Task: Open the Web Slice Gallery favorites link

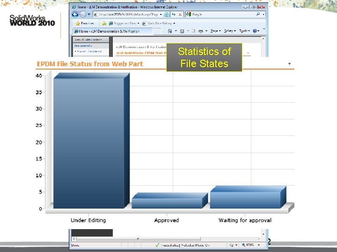Action: click(159, 23)
